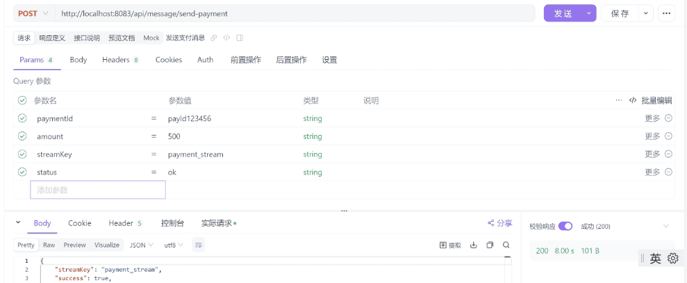Remove the amount parameter row
Viewport: 687px width, 283px height.
pos(669,136)
